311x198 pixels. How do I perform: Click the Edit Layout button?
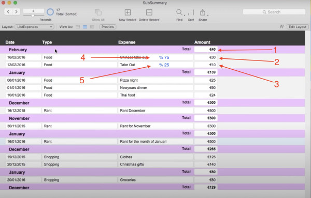coord(298,27)
